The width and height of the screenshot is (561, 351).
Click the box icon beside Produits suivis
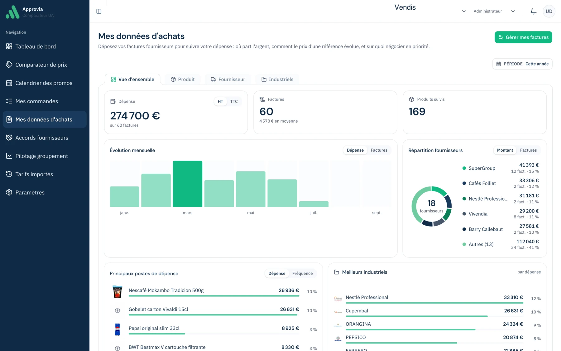coord(411,99)
